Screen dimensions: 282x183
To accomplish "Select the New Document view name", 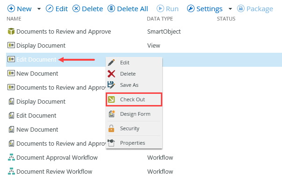I will click(x=37, y=73).
